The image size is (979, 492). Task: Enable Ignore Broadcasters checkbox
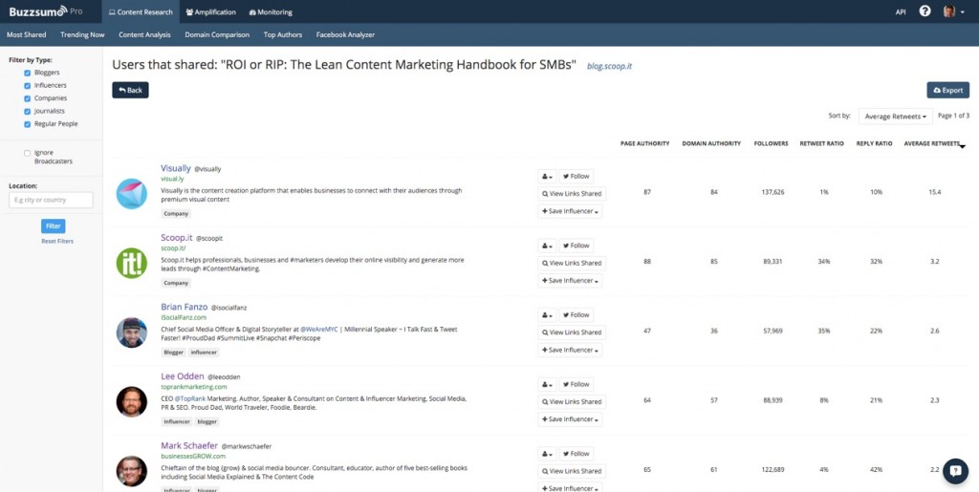coord(27,153)
